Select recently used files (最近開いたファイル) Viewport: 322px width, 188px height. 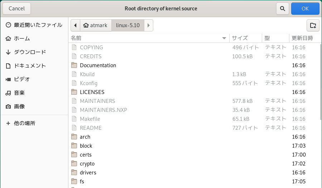point(38,25)
